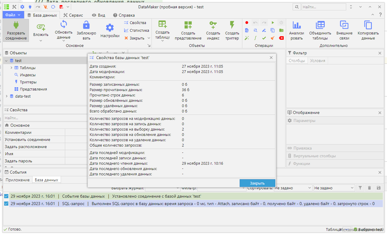Click Свойства in the ribbon

[x=135, y=23]
